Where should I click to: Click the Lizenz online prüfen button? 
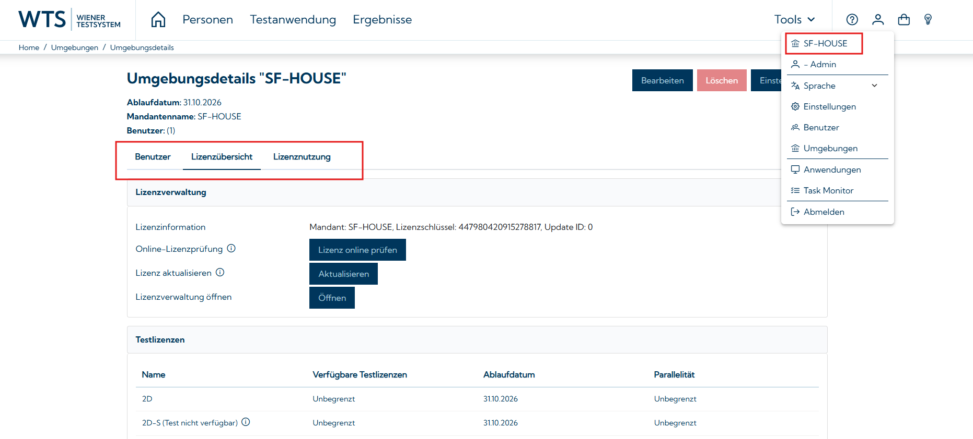point(357,250)
